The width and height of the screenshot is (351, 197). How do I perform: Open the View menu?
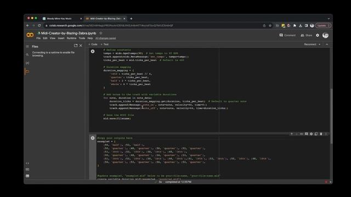[x=53, y=38]
